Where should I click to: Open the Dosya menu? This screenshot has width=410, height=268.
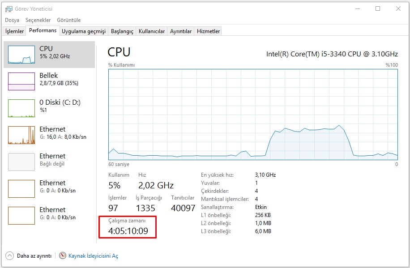[x=12, y=20]
